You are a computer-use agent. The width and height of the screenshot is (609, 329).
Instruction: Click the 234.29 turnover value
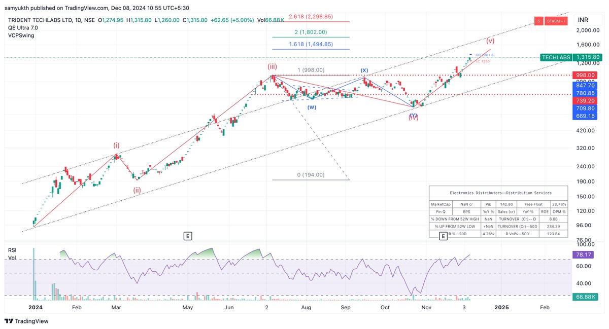coord(553,226)
